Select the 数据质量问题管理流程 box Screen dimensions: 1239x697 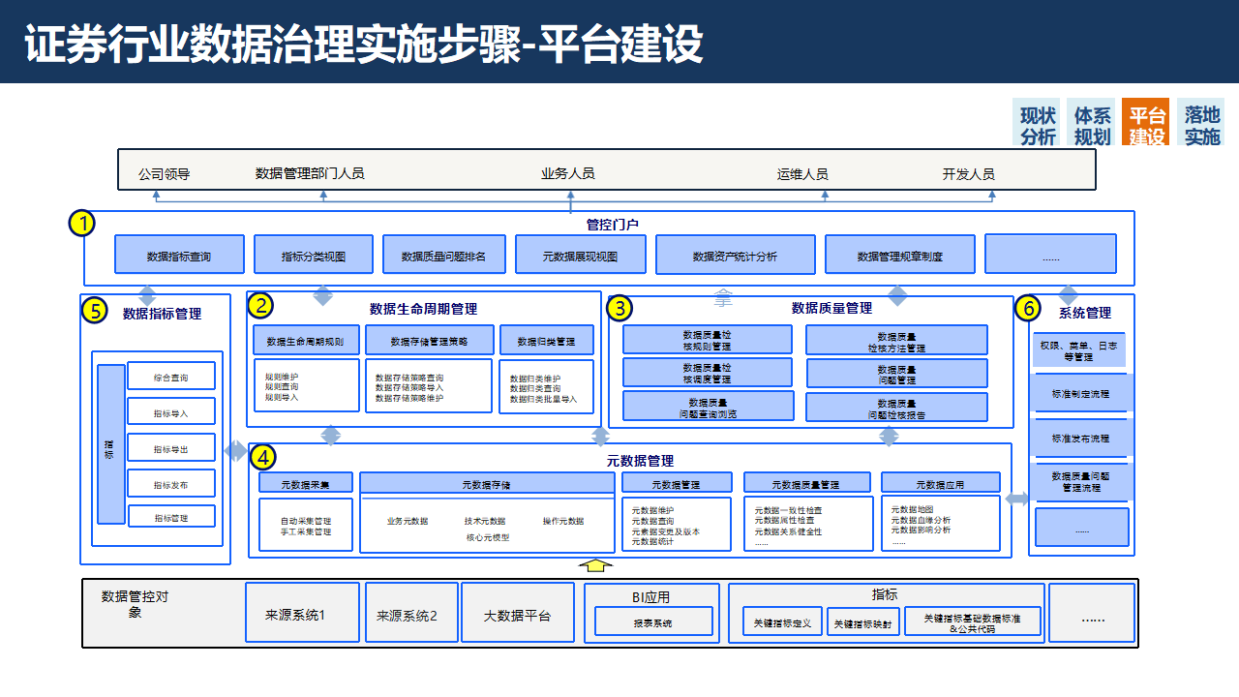[x=1081, y=481]
